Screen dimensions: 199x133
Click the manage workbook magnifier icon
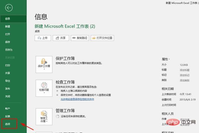pos(44,114)
